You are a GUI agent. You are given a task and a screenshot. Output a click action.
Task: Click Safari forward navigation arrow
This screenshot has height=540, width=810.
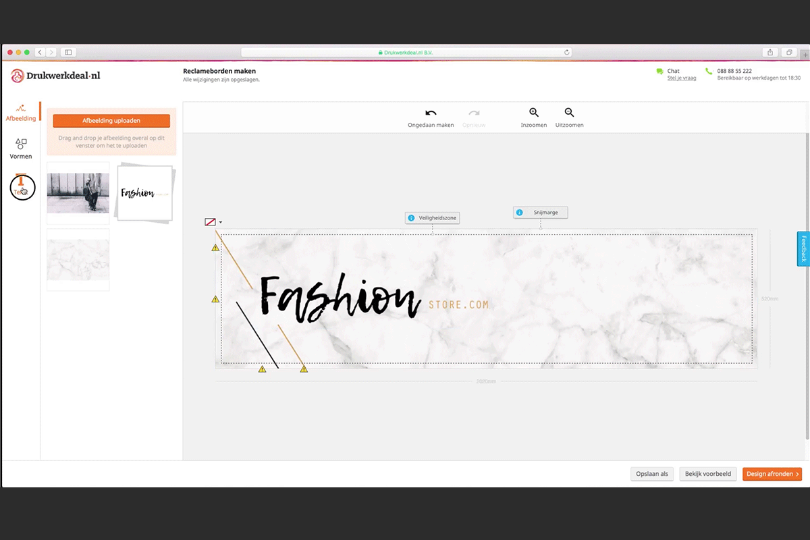click(x=51, y=52)
